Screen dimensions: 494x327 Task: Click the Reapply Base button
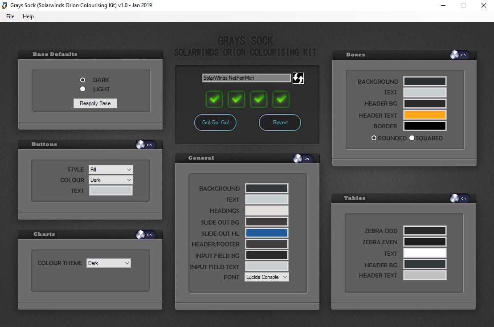(x=95, y=103)
